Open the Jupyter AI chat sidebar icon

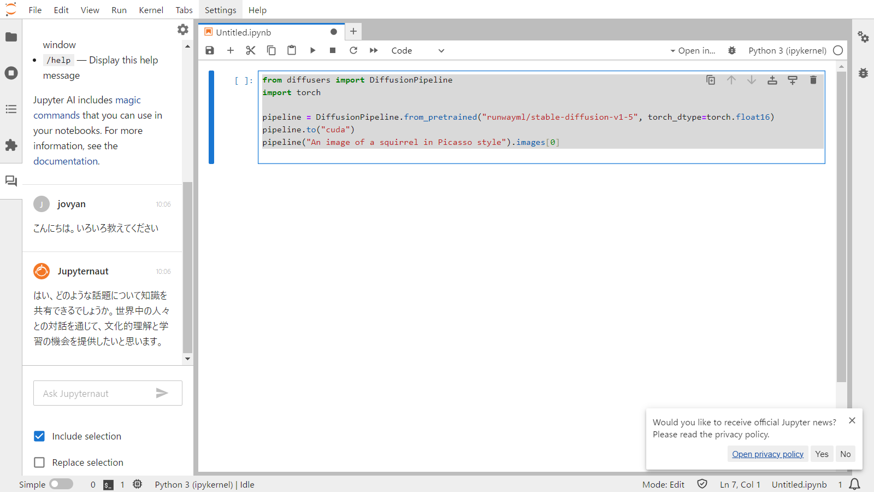pyautogui.click(x=11, y=181)
